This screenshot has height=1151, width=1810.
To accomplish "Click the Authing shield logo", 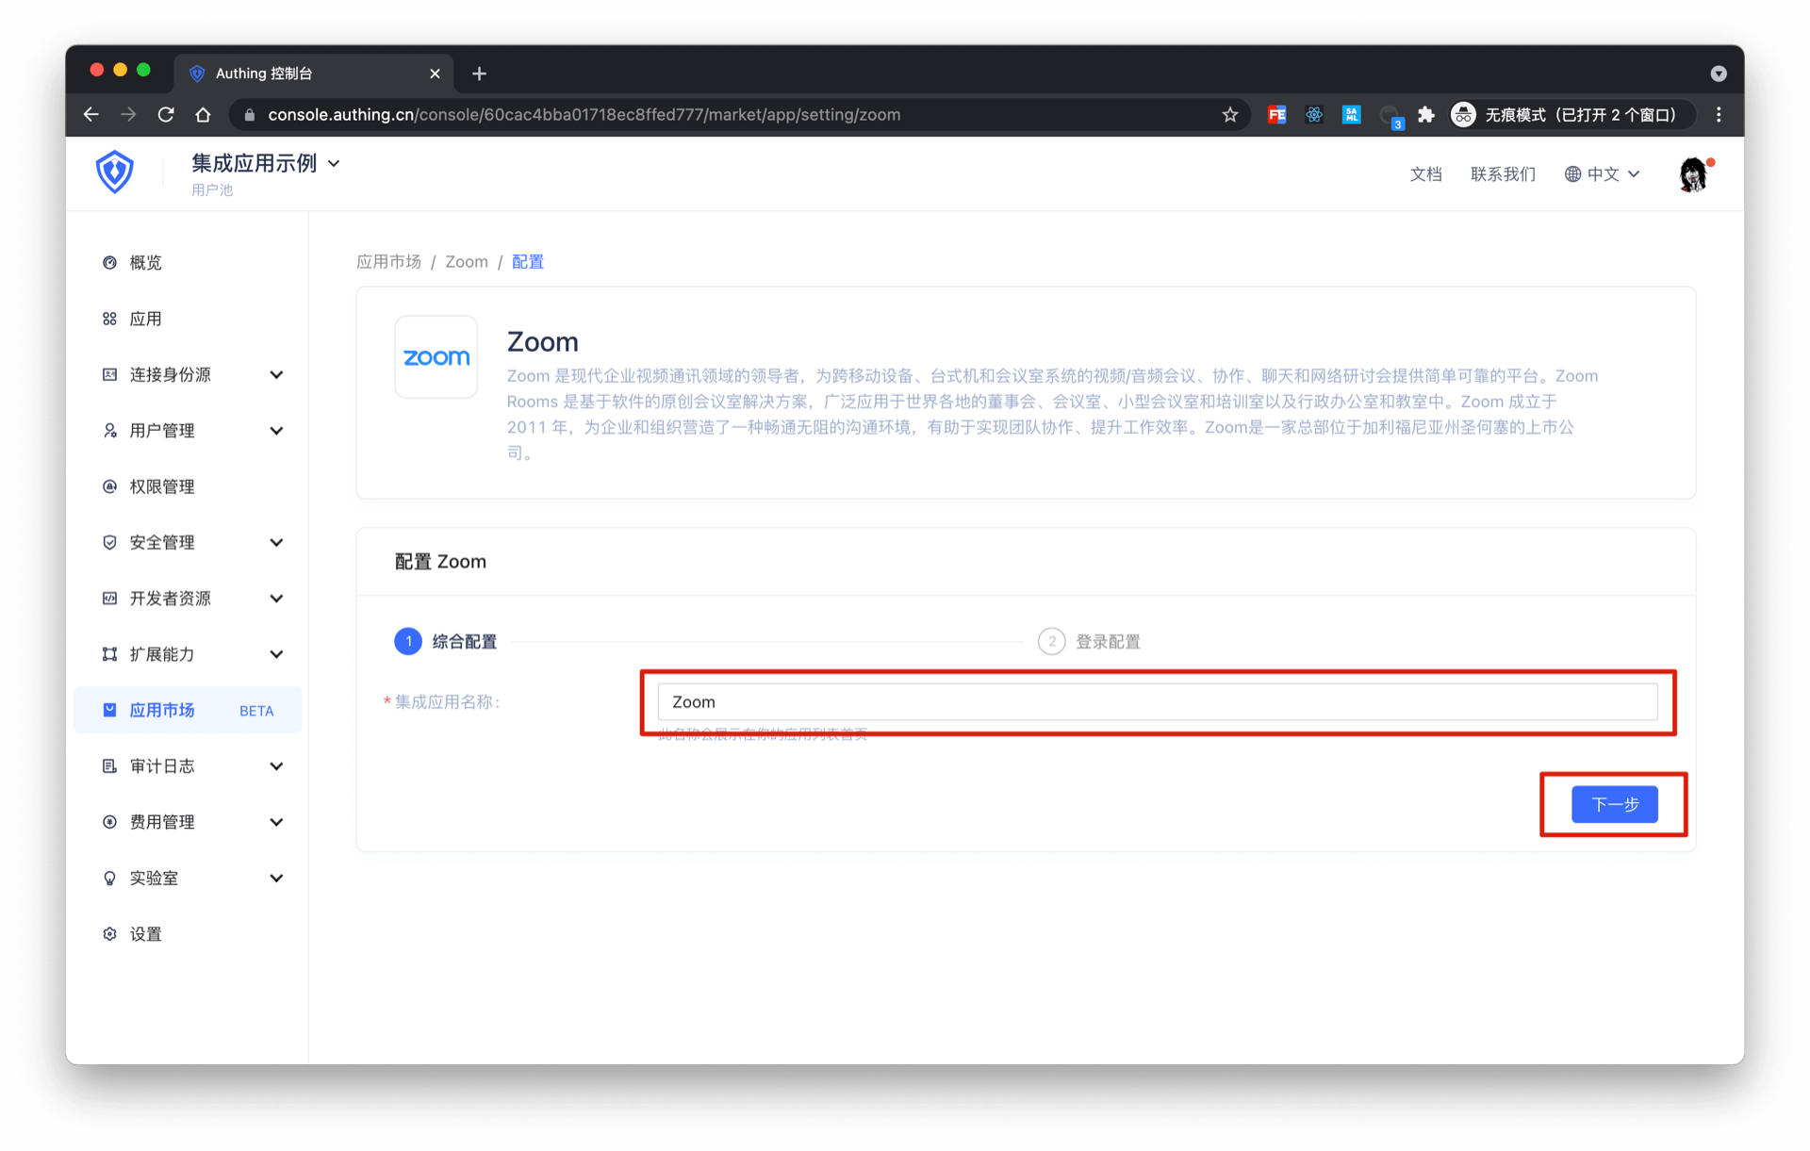I will (115, 173).
